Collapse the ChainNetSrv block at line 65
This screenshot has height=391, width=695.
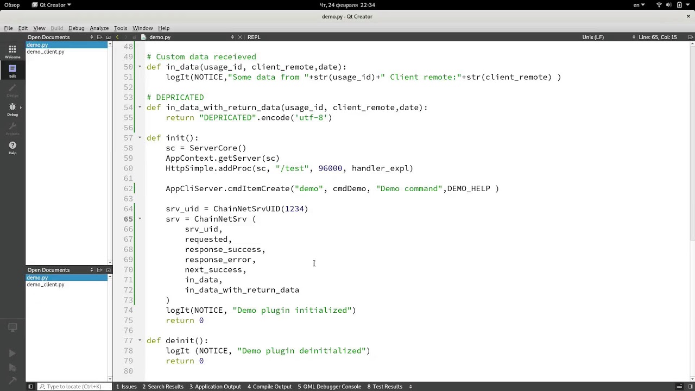click(140, 219)
